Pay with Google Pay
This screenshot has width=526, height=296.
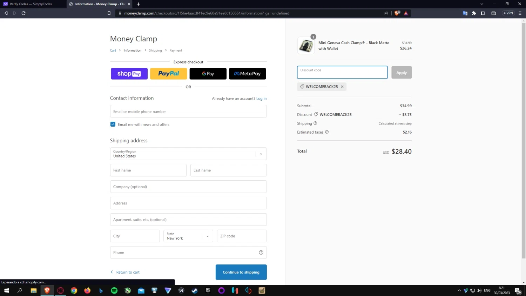click(208, 74)
